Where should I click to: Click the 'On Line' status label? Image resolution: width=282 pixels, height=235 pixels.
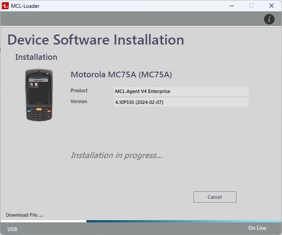coord(257,228)
